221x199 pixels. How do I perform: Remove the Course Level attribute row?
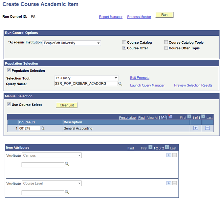174,183
